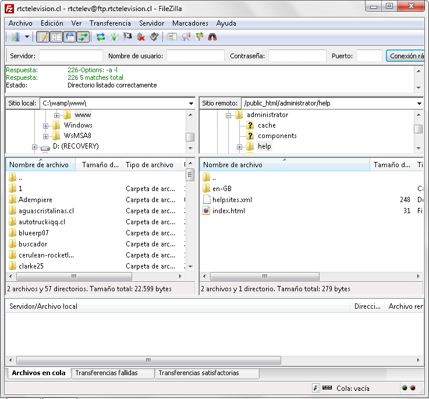Toggle directory comparison icon

click(x=186, y=37)
